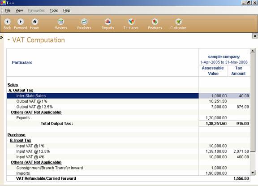Visit T++.com via toolbar icon

coord(131,22)
